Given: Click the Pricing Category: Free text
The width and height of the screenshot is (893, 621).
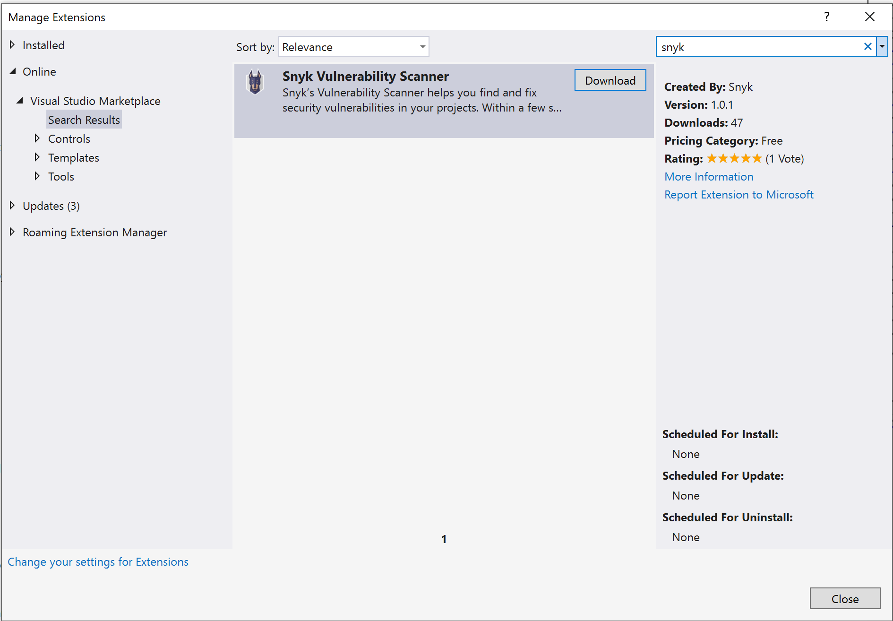Looking at the screenshot, I should tap(723, 141).
